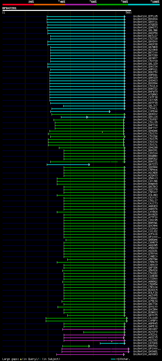
Task: Click the UniRef100_A9TFV8 label
Action: [145, 103]
